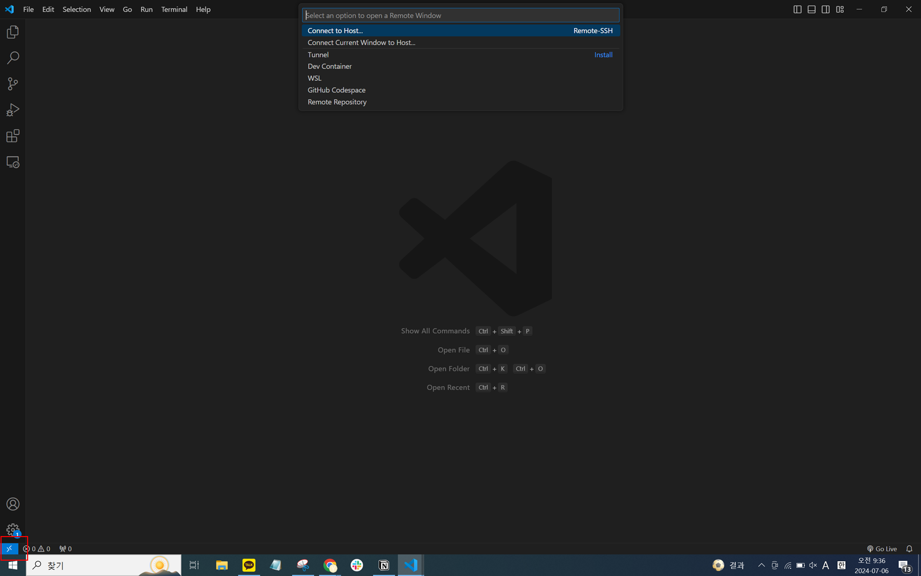The width and height of the screenshot is (921, 576).
Task: Click the muted volume tray icon
Action: point(813,565)
